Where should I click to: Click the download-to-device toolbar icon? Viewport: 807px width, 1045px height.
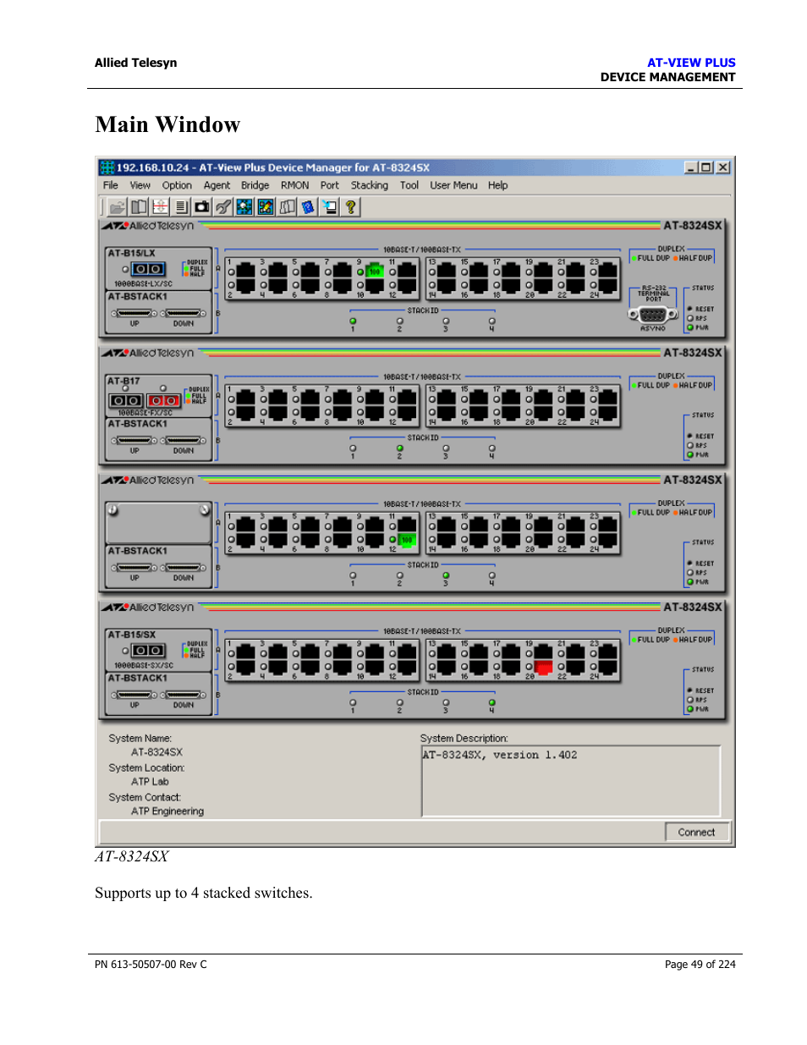(329, 206)
